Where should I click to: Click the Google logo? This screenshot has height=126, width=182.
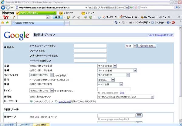[x=16, y=36]
